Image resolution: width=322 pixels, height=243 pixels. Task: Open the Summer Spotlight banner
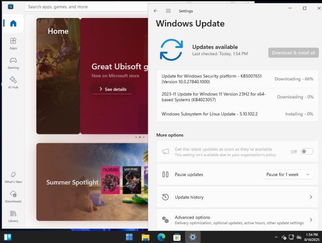[92, 182]
